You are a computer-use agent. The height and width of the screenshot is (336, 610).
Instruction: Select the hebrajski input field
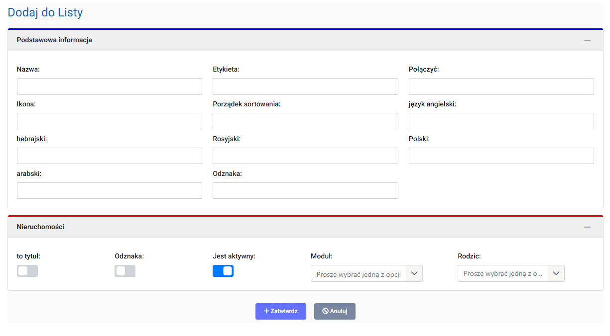coord(110,156)
